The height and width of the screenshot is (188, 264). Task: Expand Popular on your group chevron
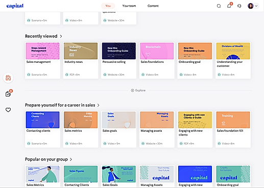pyautogui.click(x=71, y=159)
